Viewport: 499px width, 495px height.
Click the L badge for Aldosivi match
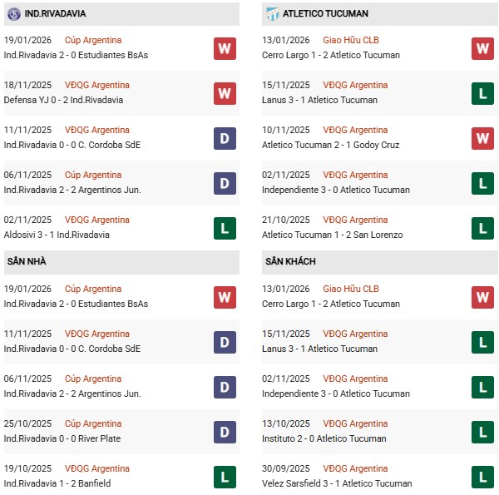pos(225,228)
